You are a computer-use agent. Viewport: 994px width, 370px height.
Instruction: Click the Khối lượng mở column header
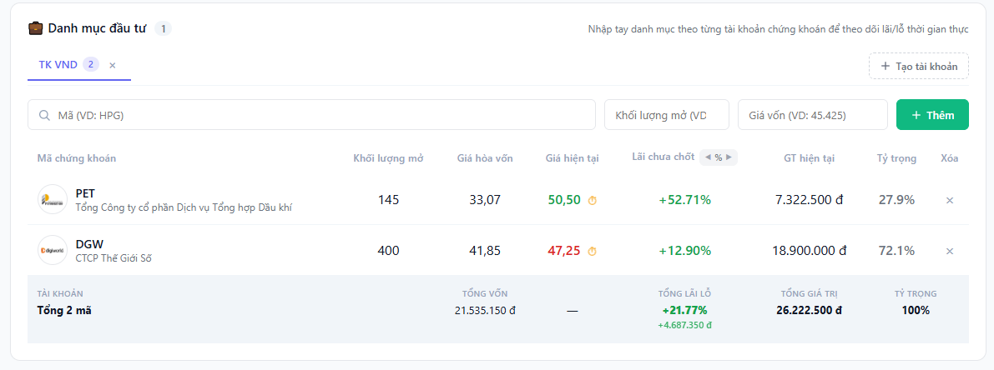pyautogui.click(x=388, y=158)
